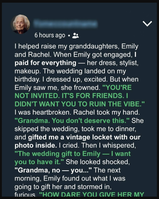159x199 pixels.
Task: Expand the post options chevron
Action: pyautogui.click(x=147, y=24)
